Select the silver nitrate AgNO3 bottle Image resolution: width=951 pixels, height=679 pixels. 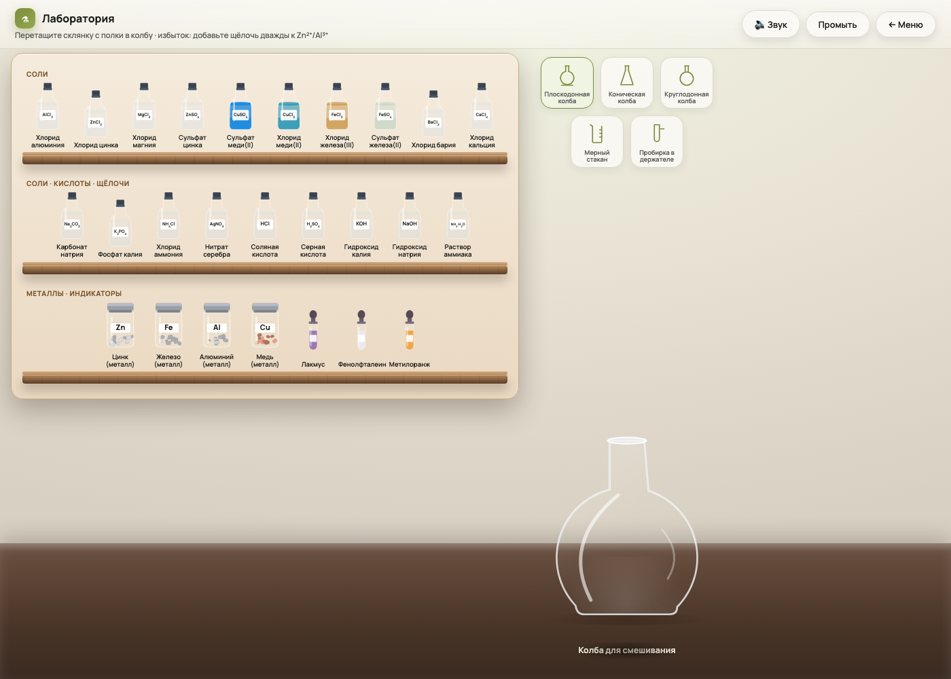217,217
